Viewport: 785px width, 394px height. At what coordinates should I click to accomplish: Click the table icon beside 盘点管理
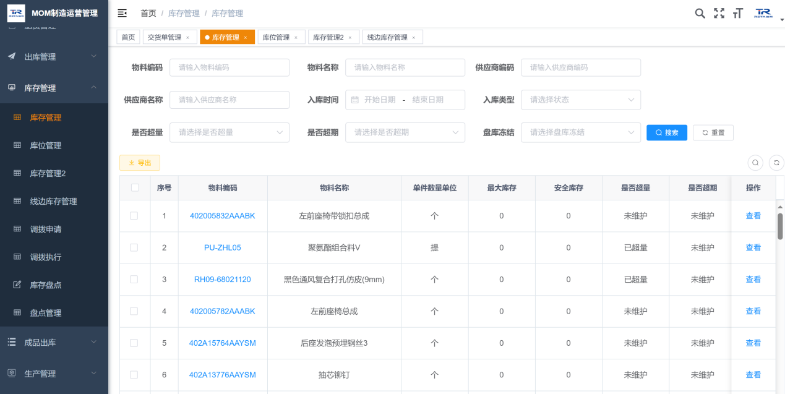[x=17, y=312]
